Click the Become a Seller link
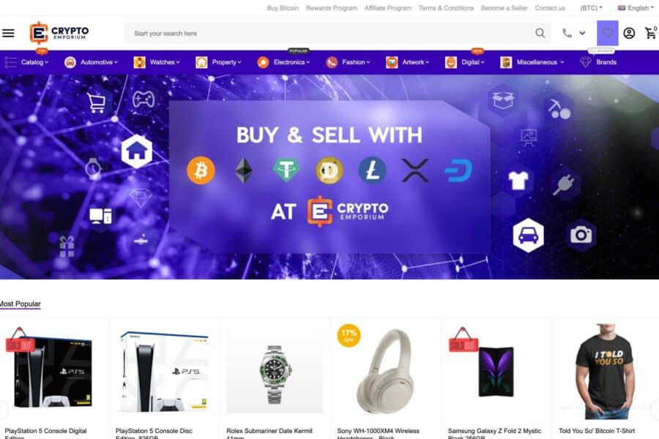The width and height of the screenshot is (659, 439). 504,8
